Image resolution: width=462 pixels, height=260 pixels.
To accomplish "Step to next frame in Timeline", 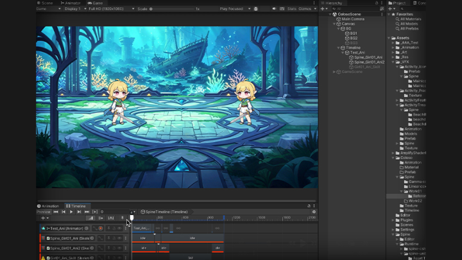I will [79, 212].
